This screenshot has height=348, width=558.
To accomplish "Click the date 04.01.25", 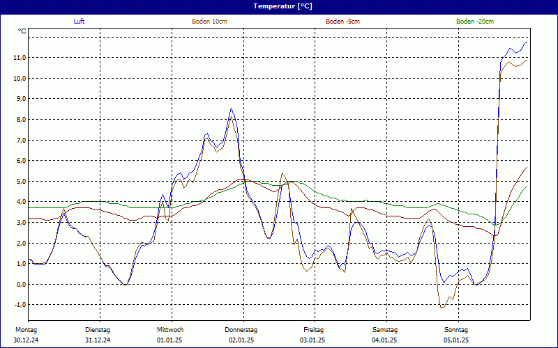I will click(x=385, y=340).
